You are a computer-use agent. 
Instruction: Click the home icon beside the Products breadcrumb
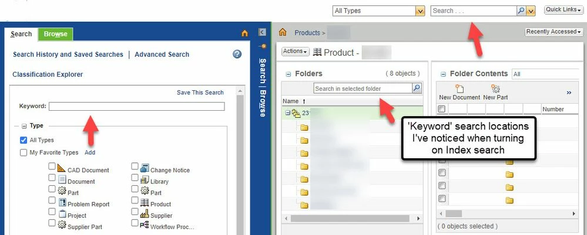[x=283, y=32]
